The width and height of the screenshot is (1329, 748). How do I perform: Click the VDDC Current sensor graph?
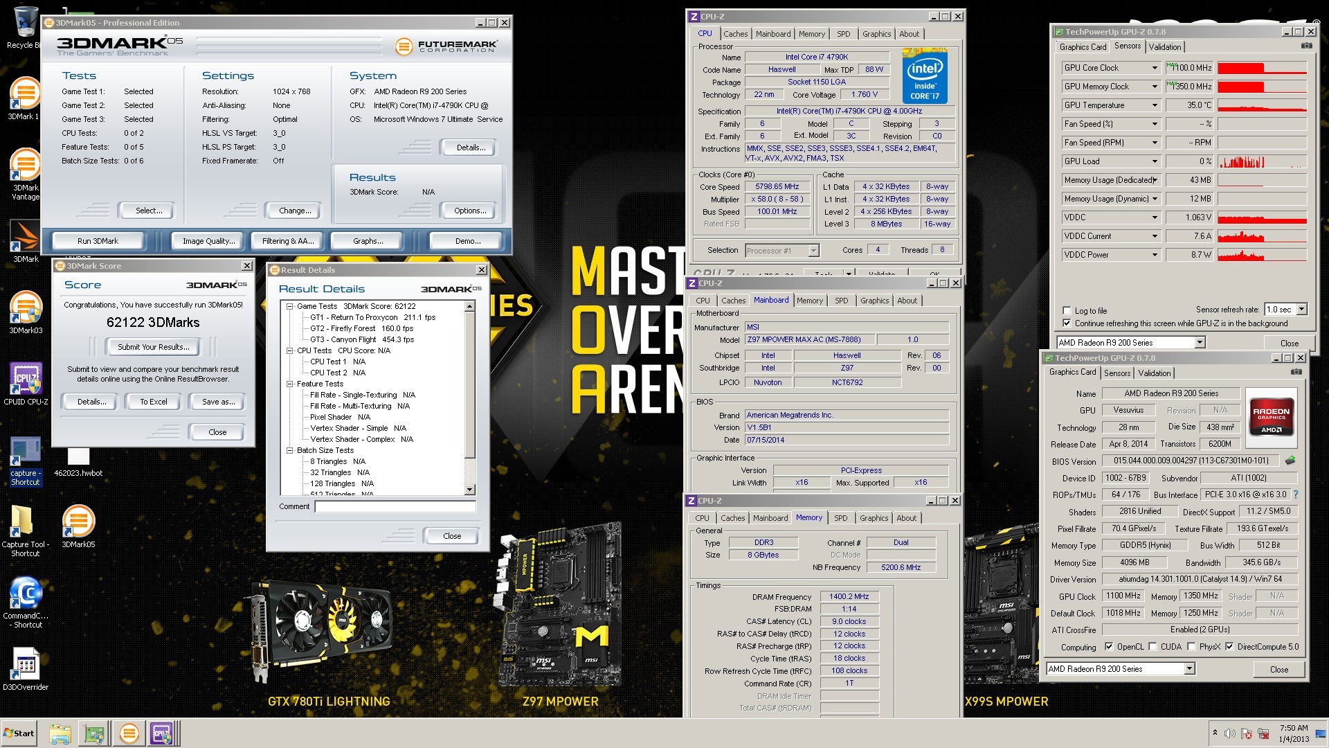point(1262,236)
